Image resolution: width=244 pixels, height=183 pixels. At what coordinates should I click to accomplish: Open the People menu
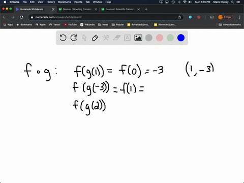point(78,2)
